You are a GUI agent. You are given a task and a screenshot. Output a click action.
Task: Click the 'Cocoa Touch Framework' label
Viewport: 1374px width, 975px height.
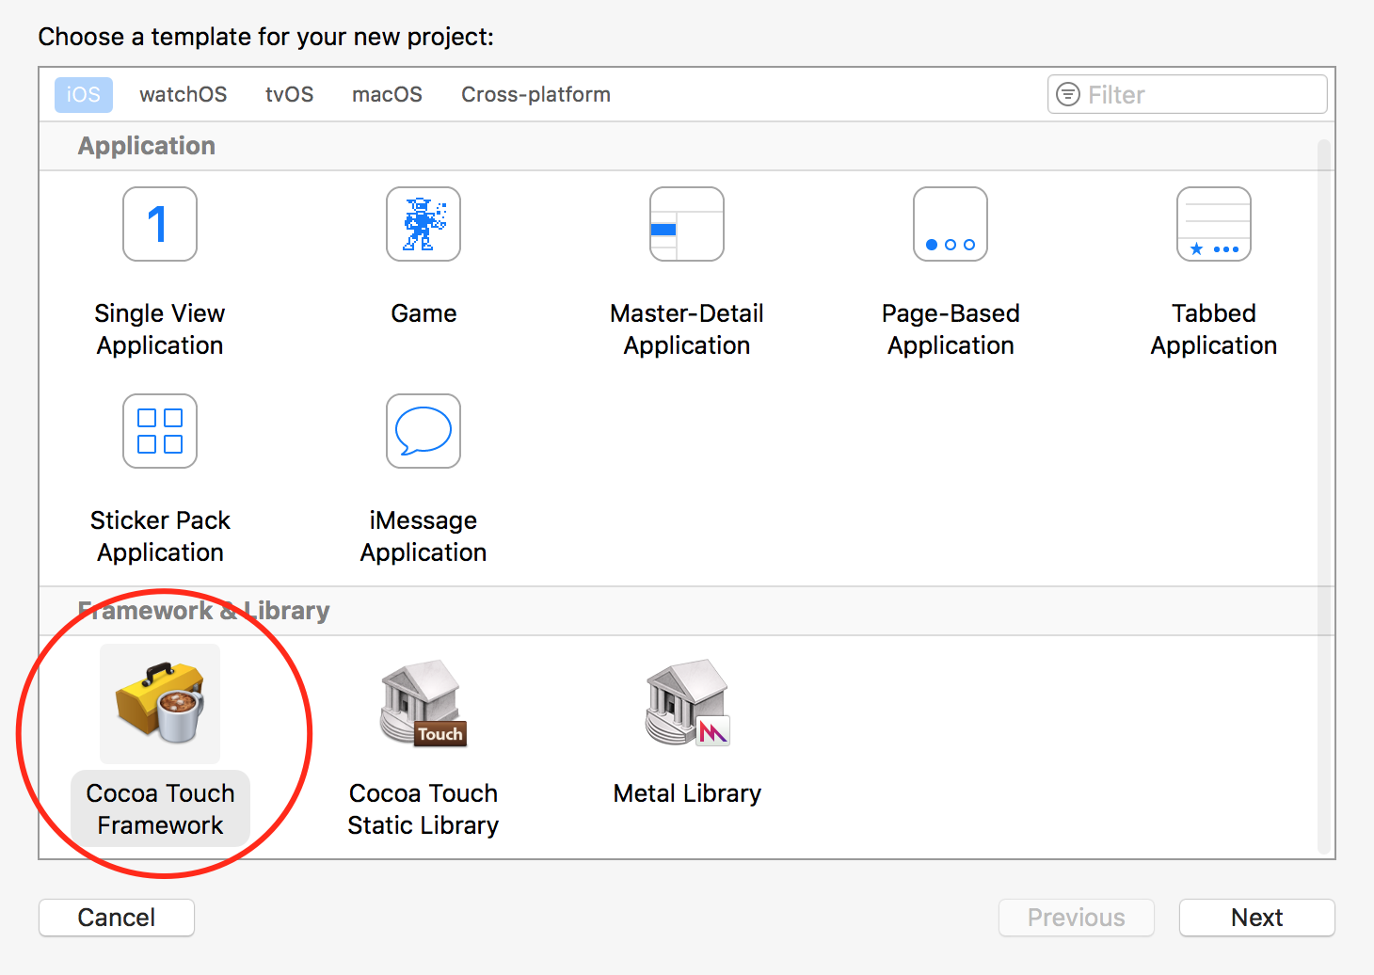click(160, 809)
